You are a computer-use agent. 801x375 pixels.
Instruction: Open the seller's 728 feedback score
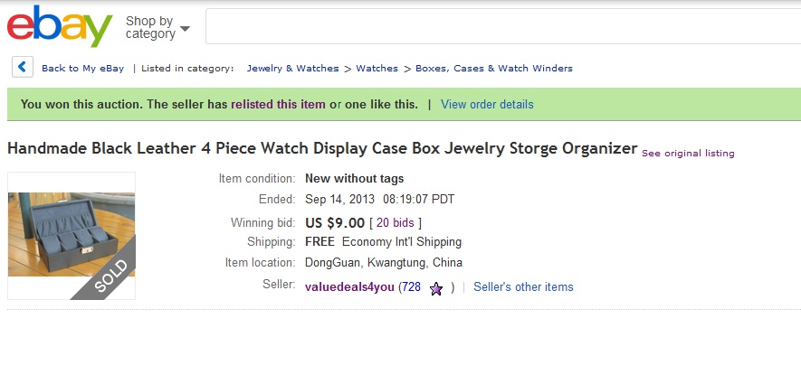coord(412,287)
